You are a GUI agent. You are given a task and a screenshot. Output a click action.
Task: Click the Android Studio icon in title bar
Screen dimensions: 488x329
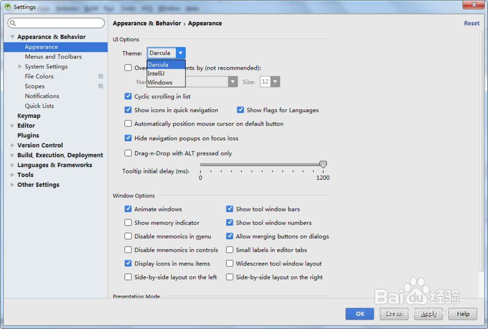pyautogui.click(x=7, y=7)
